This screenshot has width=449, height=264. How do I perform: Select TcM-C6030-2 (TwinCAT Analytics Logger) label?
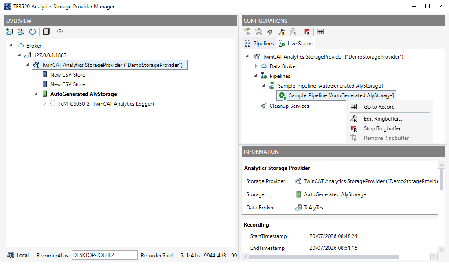tap(106, 104)
